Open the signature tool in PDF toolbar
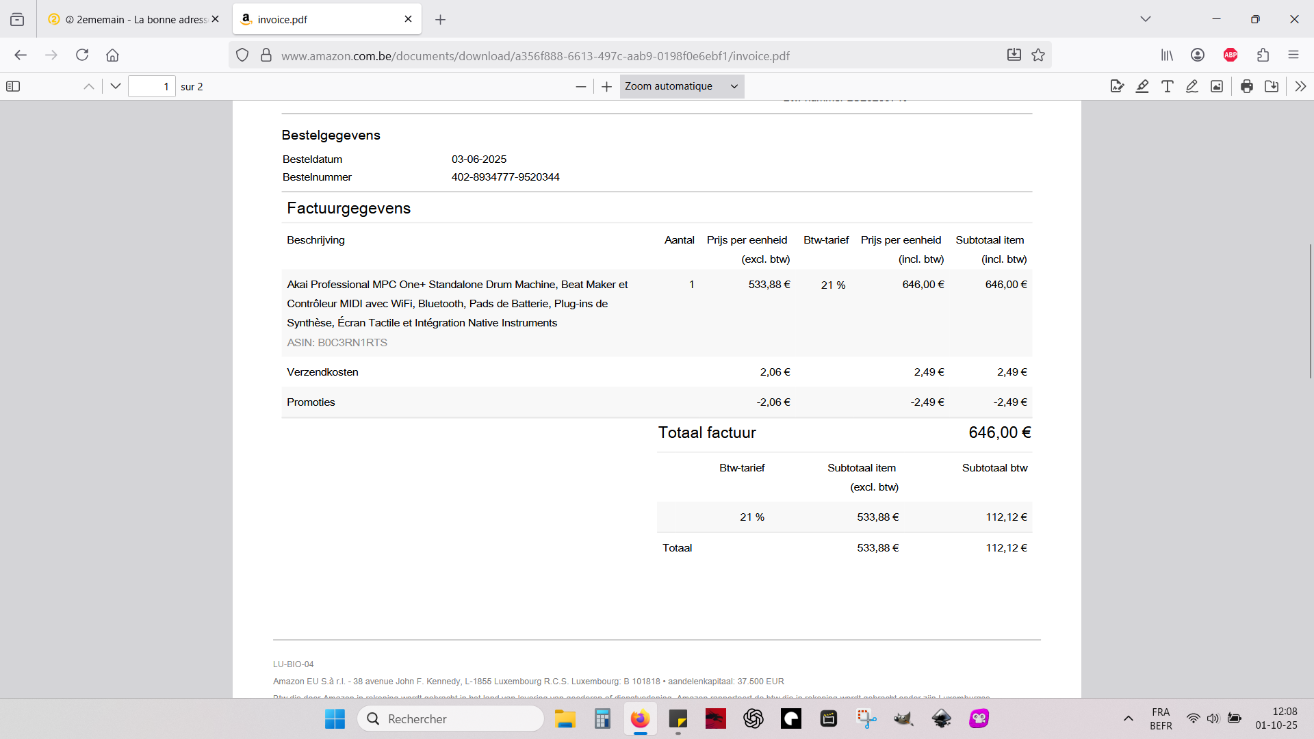 pyautogui.click(x=1117, y=86)
